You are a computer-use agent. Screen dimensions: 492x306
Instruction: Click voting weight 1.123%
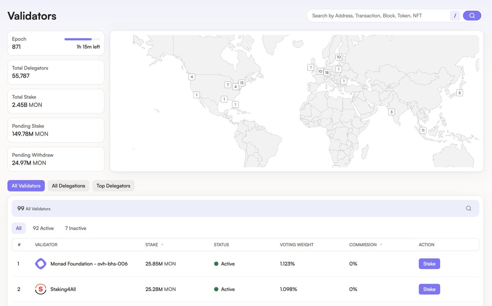pos(287,264)
